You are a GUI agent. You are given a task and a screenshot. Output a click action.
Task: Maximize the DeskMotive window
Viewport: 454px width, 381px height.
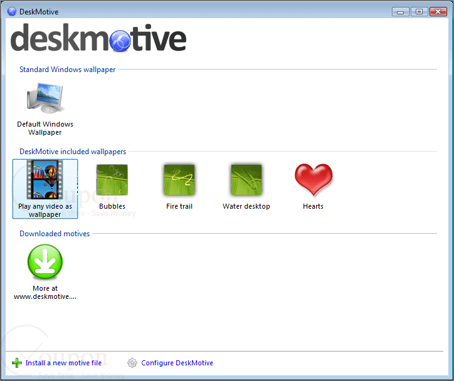419,11
